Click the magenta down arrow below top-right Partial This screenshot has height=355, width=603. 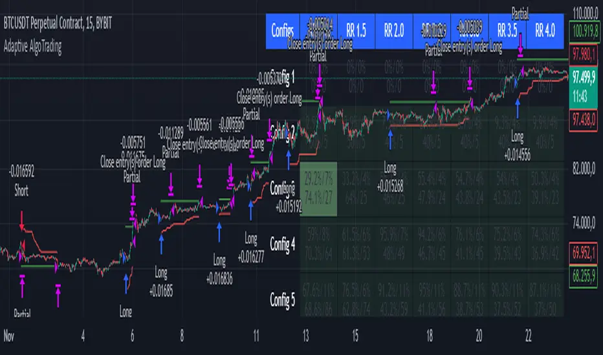pyautogui.click(x=520, y=45)
